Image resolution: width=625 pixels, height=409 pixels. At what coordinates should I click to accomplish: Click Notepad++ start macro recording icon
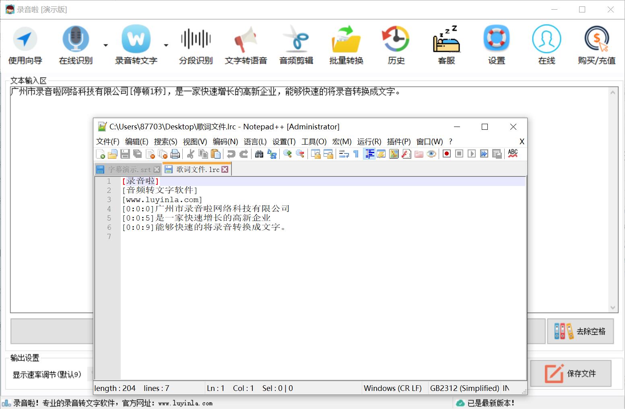(446, 154)
